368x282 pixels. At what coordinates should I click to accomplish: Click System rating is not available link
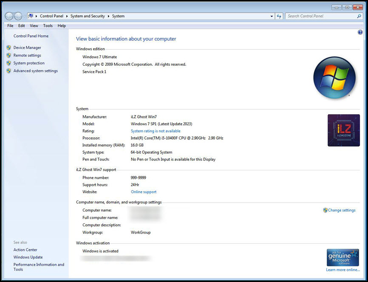coord(156,131)
